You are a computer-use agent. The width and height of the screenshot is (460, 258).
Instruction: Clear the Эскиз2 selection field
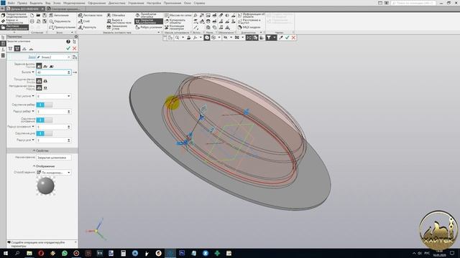pos(69,57)
